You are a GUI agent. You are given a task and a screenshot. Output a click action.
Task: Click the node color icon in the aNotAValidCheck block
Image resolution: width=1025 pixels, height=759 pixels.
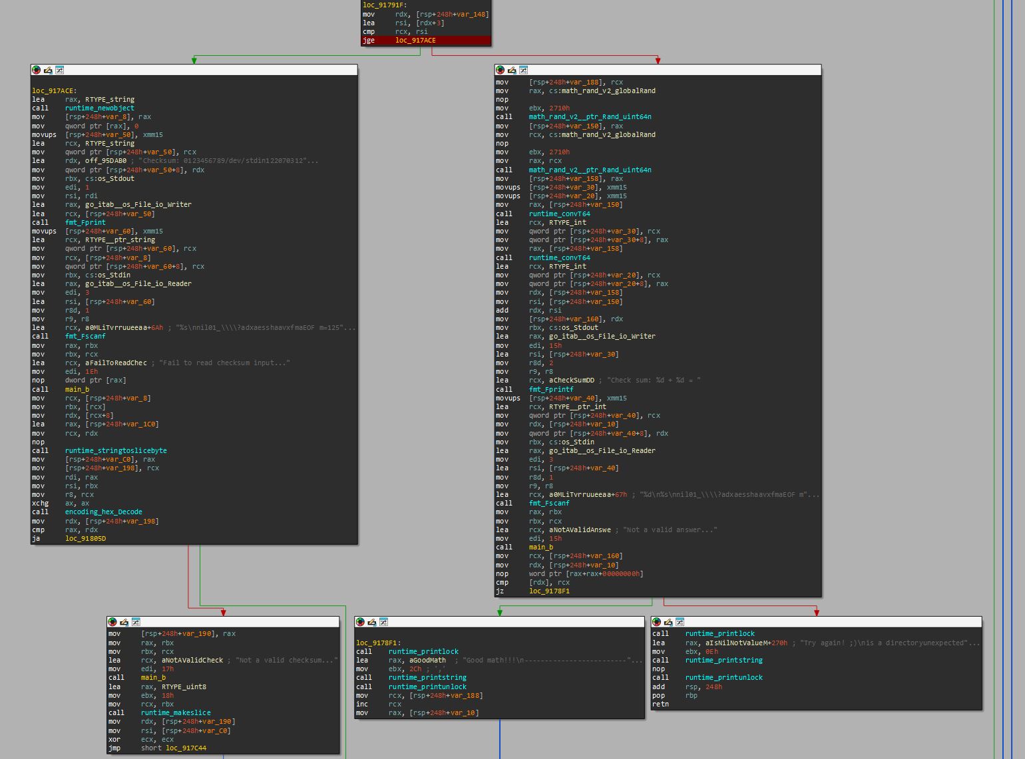[x=112, y=622]
